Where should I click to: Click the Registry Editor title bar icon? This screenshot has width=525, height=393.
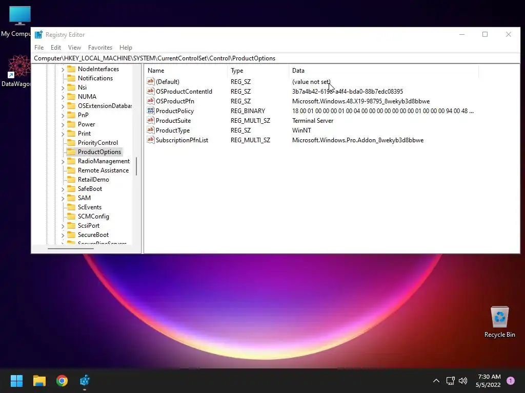38,34
